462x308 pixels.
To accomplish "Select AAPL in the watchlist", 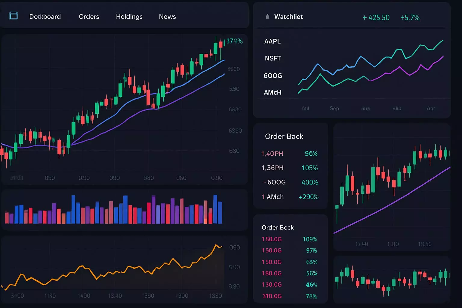I will [273, 41].
